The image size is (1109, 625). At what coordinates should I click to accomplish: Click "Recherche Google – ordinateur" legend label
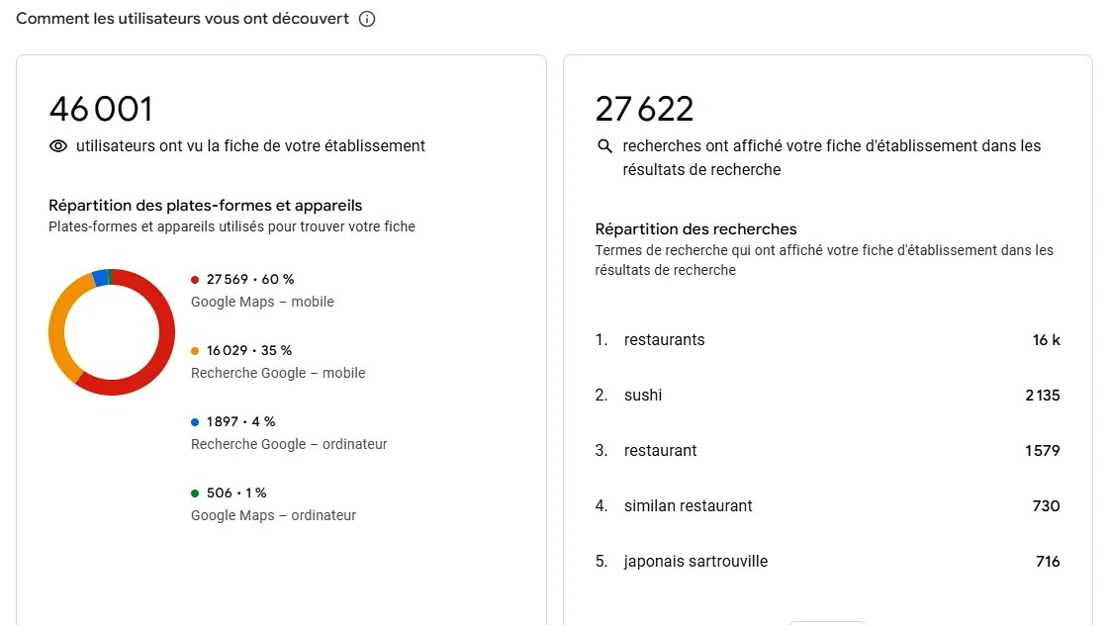pos(289,444)
